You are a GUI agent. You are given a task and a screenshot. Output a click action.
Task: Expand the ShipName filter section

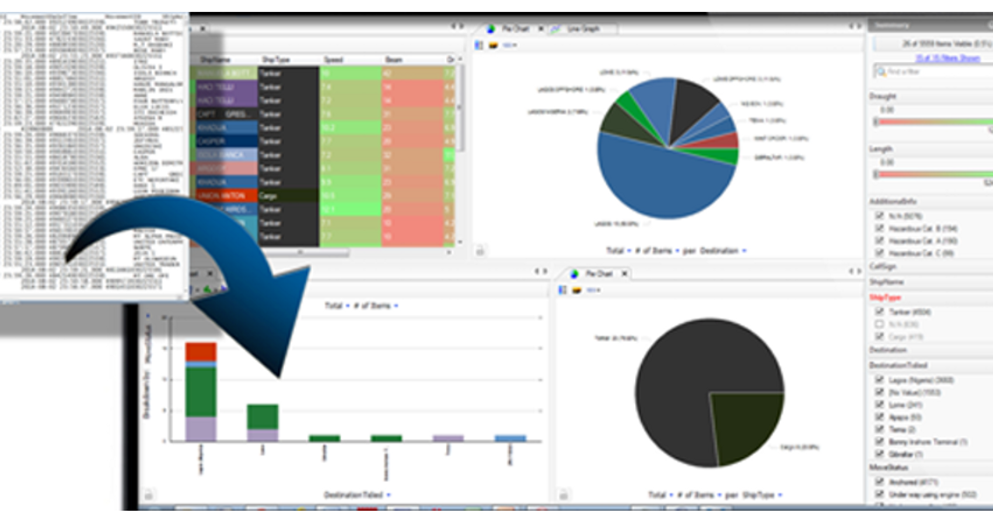click(886, 282)
